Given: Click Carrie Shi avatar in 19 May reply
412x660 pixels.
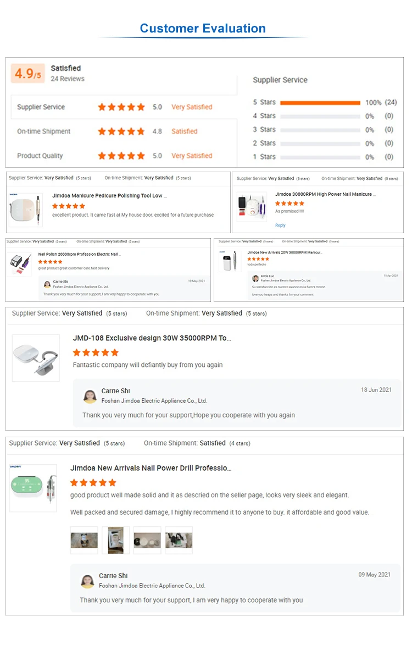Looking at the screenshot, I should (x=47, y=284).
